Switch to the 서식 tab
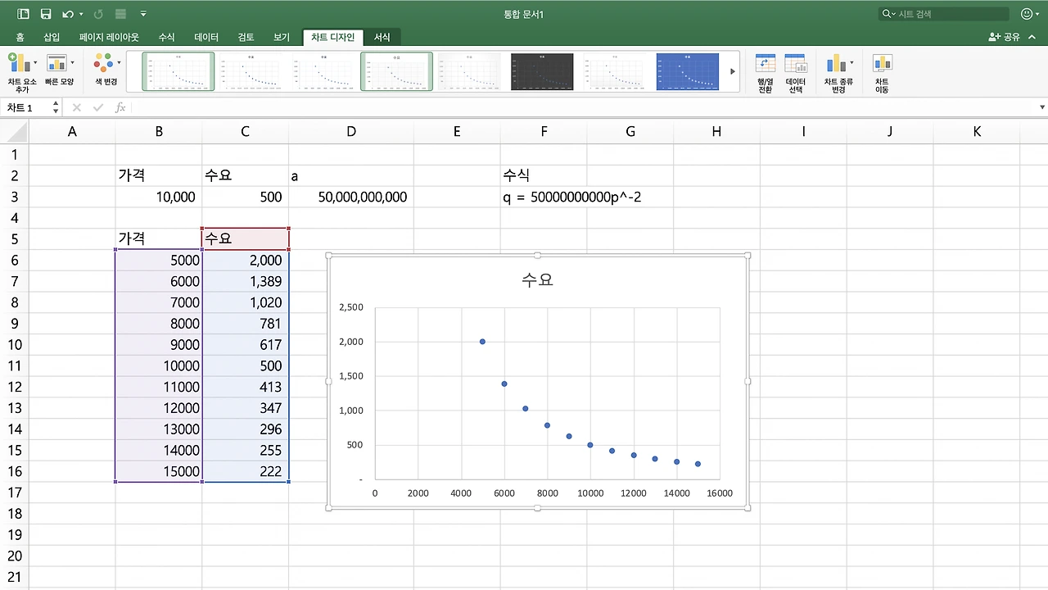This screenshot has width=1048, height=590. [x=382, y=37]
